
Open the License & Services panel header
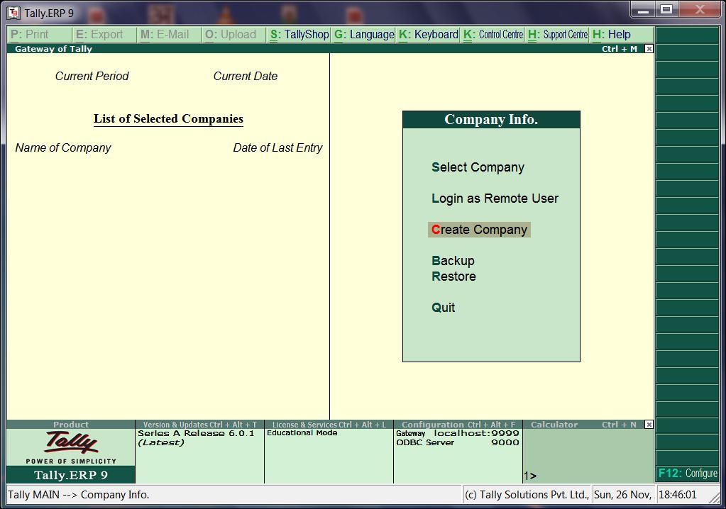[329, 425]
